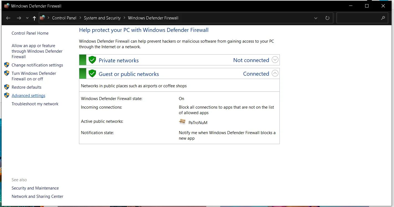The image size is (394, 207).
Task: Click the firewall icon in the address bar
Action: point(42,18)
